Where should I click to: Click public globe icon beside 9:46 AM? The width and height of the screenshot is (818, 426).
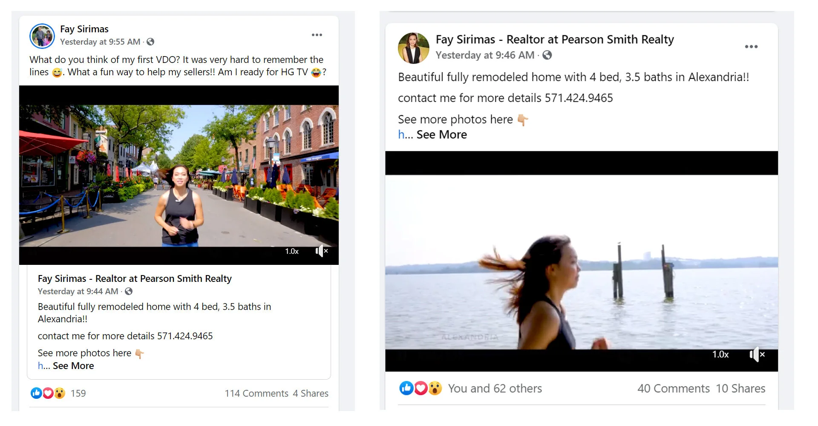(x=547, y=55)
